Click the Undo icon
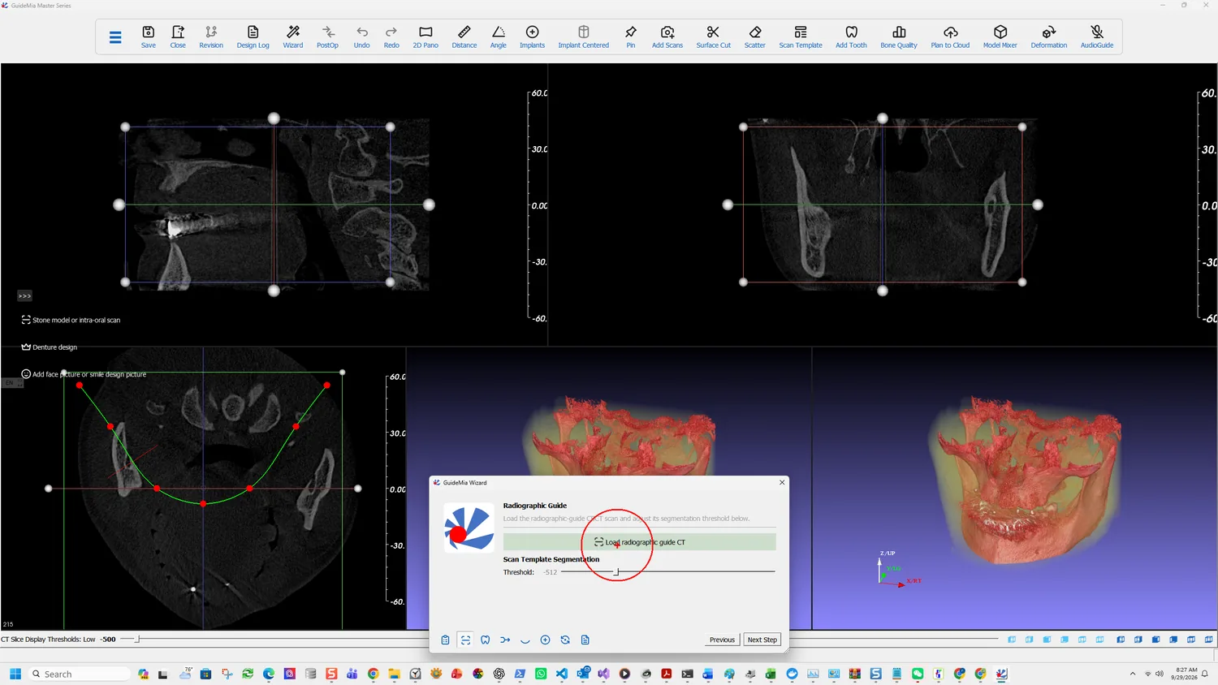Viewport: 1218px width, 685px height. point(362,37)
